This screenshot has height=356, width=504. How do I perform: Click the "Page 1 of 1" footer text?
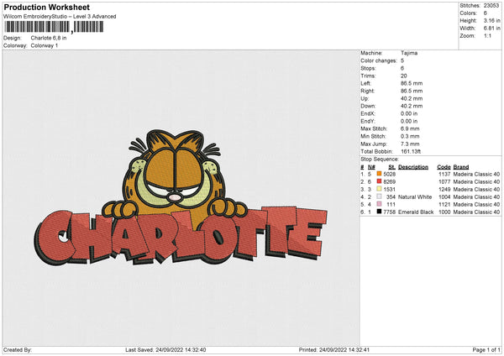486,349
